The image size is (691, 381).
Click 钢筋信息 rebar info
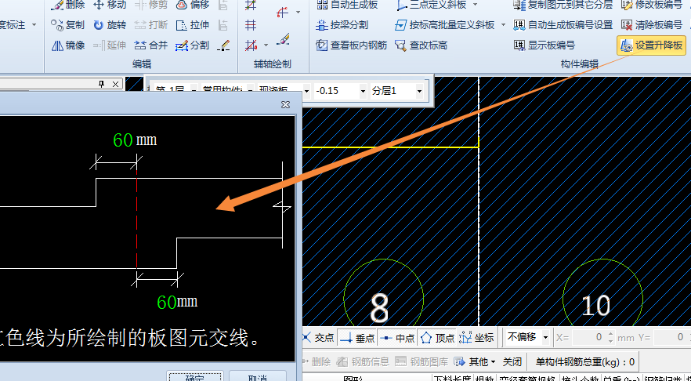tap(364, 362)
